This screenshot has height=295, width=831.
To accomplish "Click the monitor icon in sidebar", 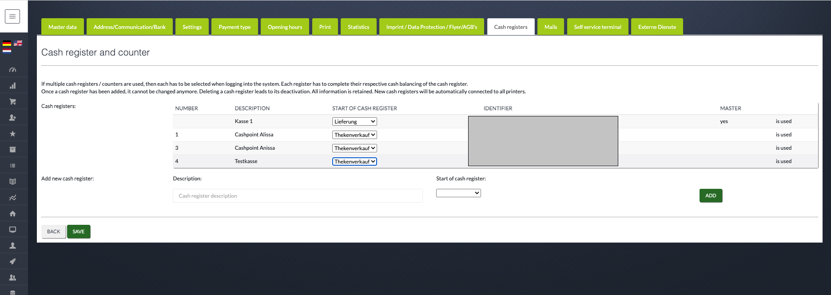I will coord(12,230).
